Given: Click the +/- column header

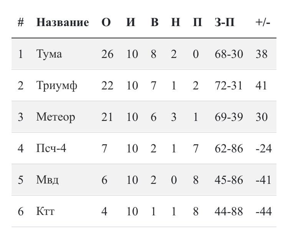Looking at the screenshot, I should click(263, 22).
